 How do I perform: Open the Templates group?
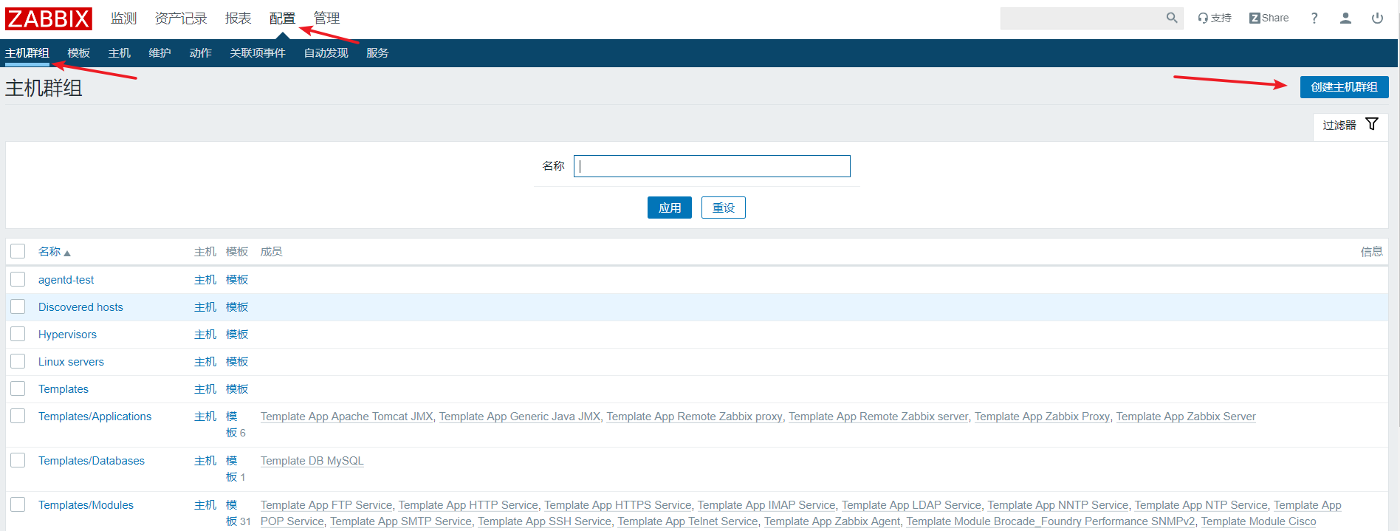coord(64,389)
